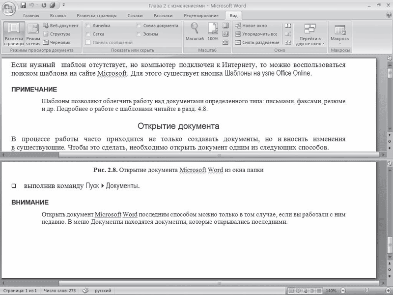Switch to Reading mode view
Viewport: 393px width, 295px height.
(x=33, y=34)
